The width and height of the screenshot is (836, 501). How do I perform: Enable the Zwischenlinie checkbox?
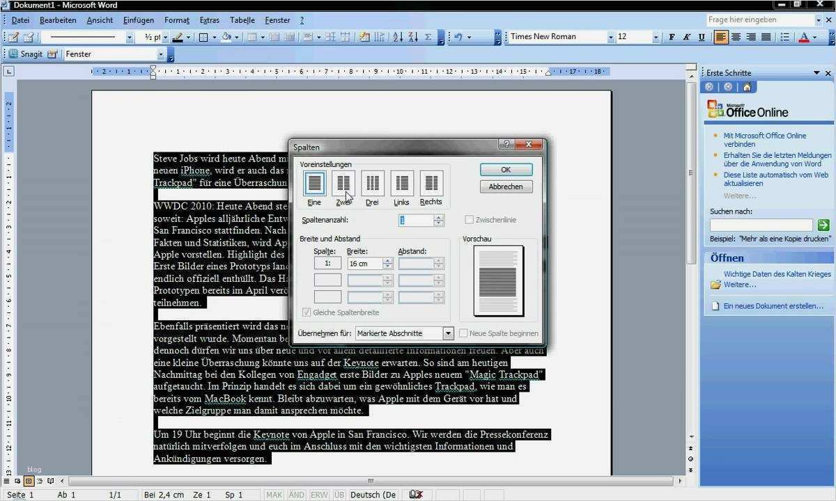click(x=470, y=219)
